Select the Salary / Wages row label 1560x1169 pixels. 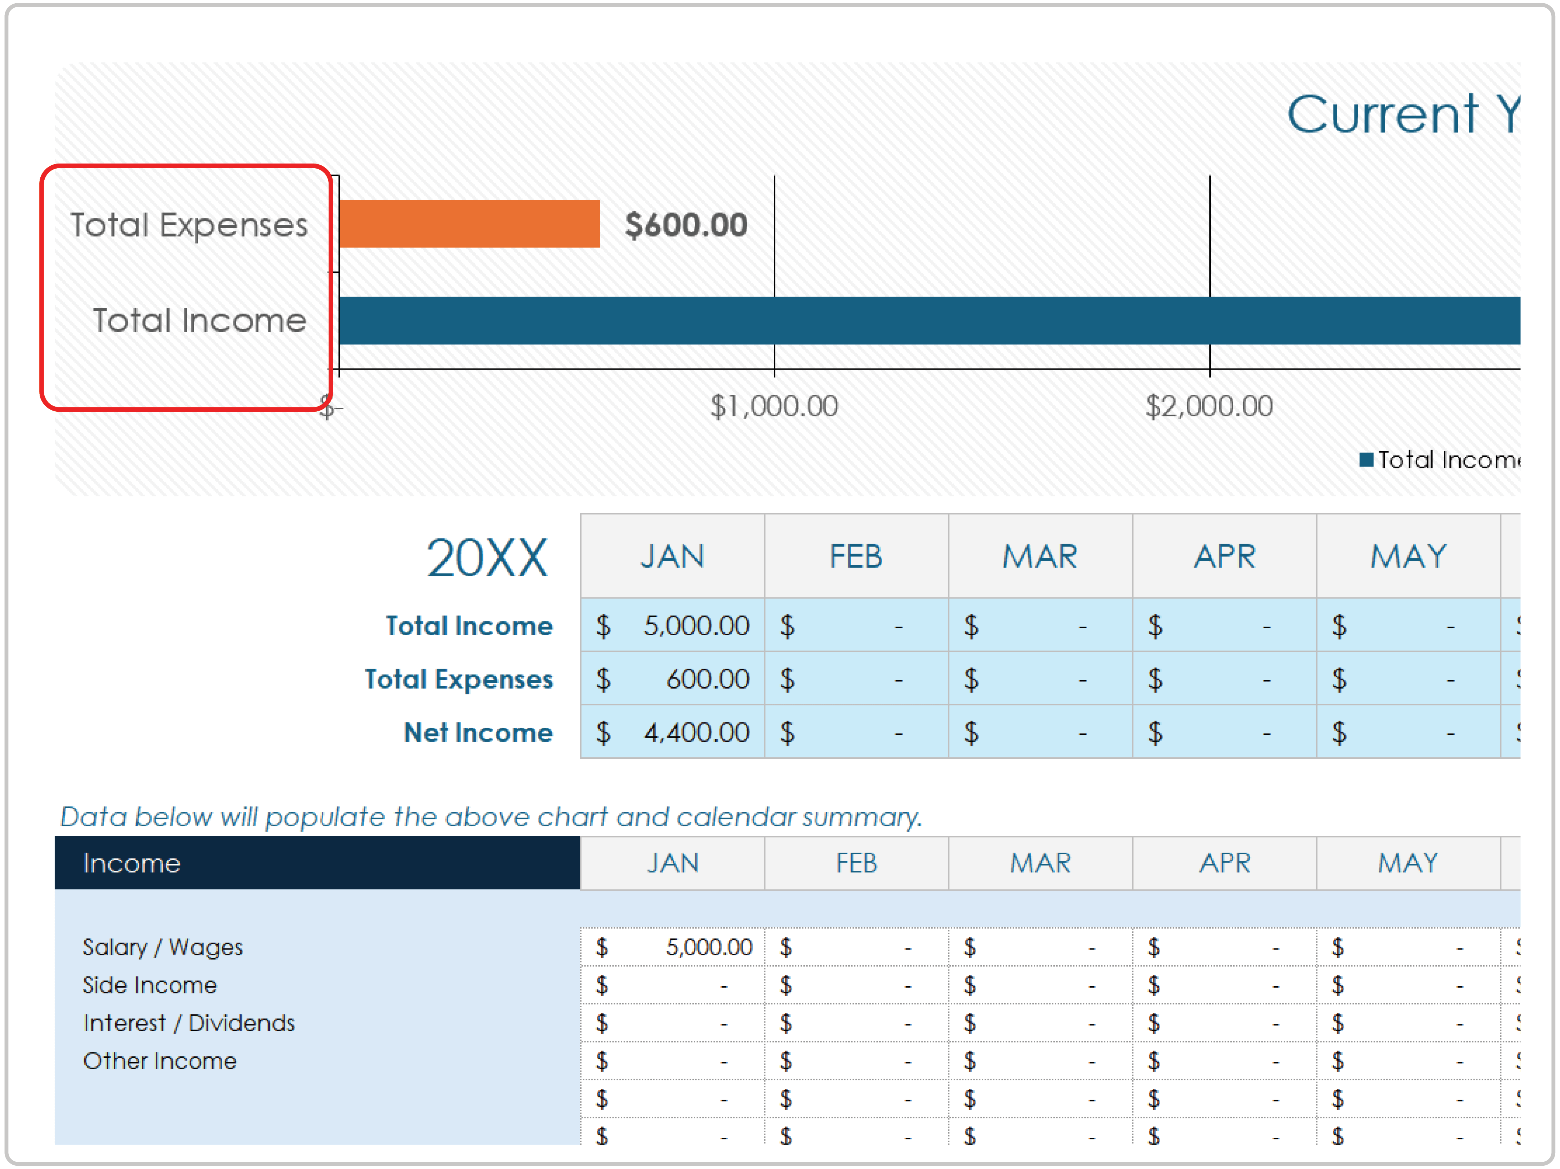pos(162,947)
